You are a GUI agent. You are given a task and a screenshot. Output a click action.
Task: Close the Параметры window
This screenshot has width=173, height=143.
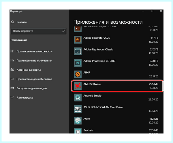click(161, 11)
